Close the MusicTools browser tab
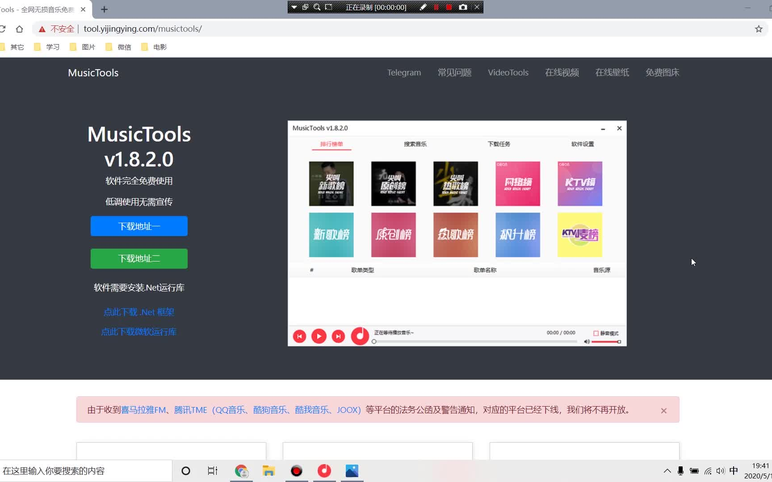 [83, 9]
